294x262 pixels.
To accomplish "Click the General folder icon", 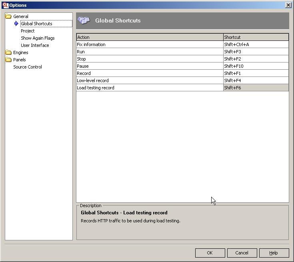I will coord(8,16).
